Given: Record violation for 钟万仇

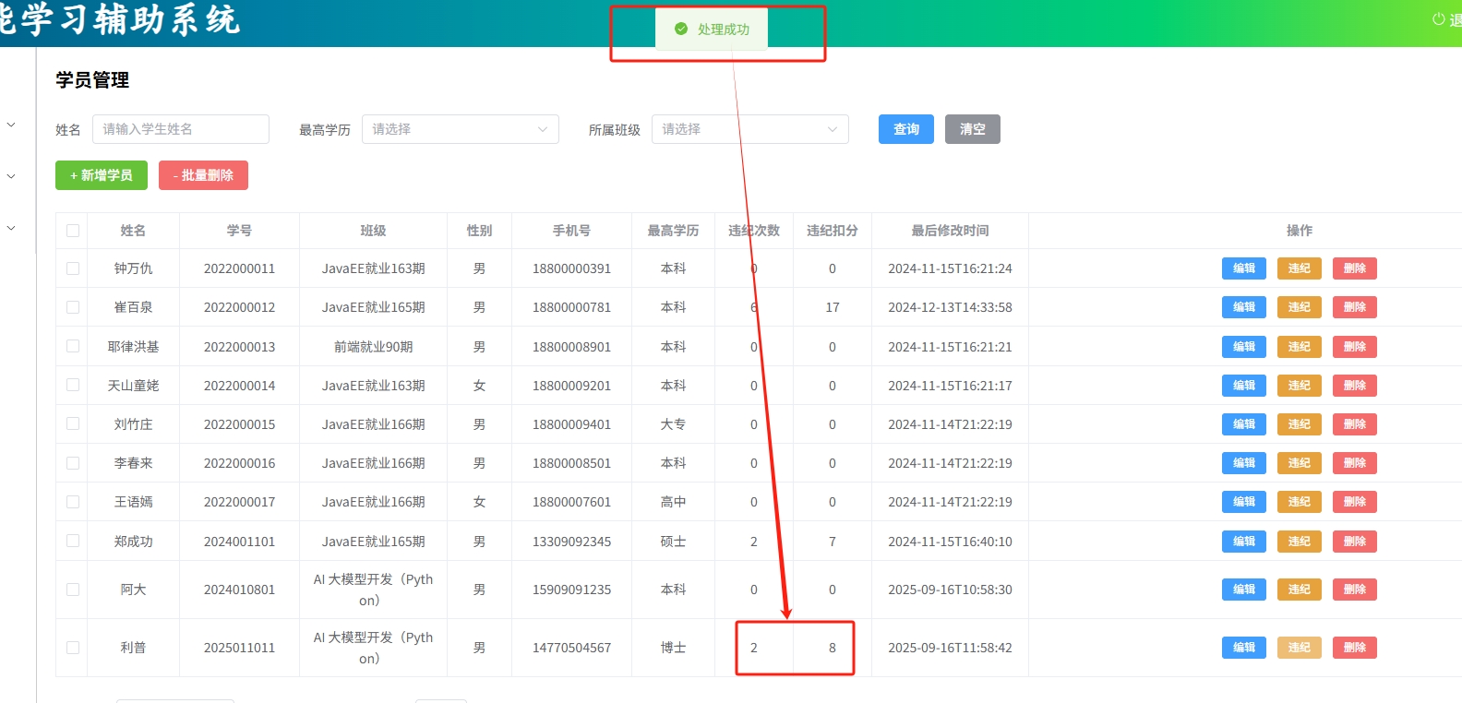Looking at the screenshot, I should tap(1300, 268).
